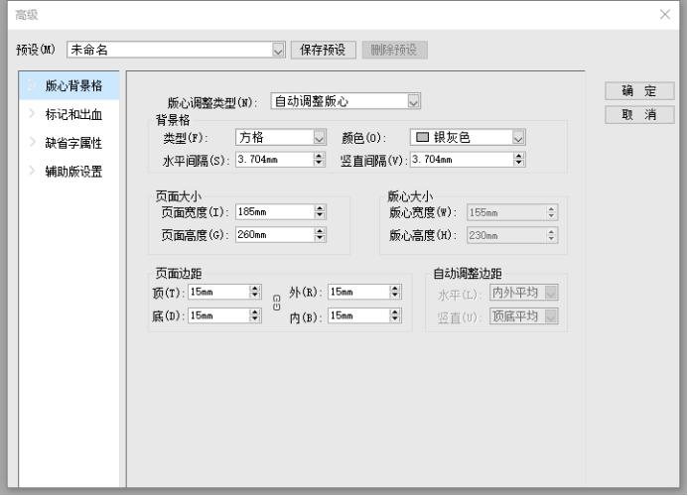The height and width of the screenshot is (496, 688).
Task: Open the 辅助版设置 section
Action: pos(72,172)
